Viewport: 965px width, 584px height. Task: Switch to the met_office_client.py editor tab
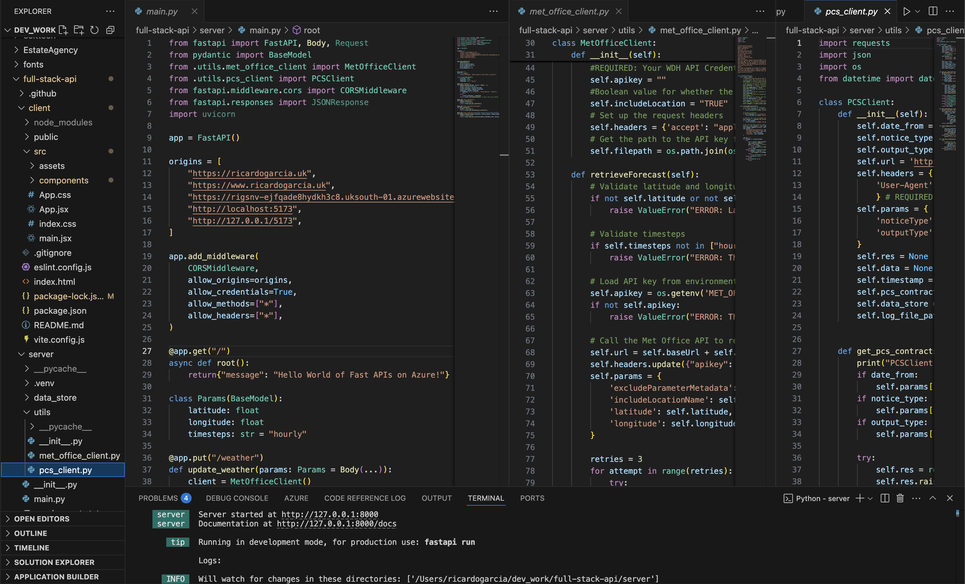point(569,12)
